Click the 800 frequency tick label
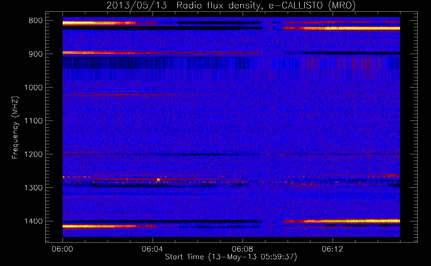431x266 pixels. pyautogui.click(x=35, y=21)
